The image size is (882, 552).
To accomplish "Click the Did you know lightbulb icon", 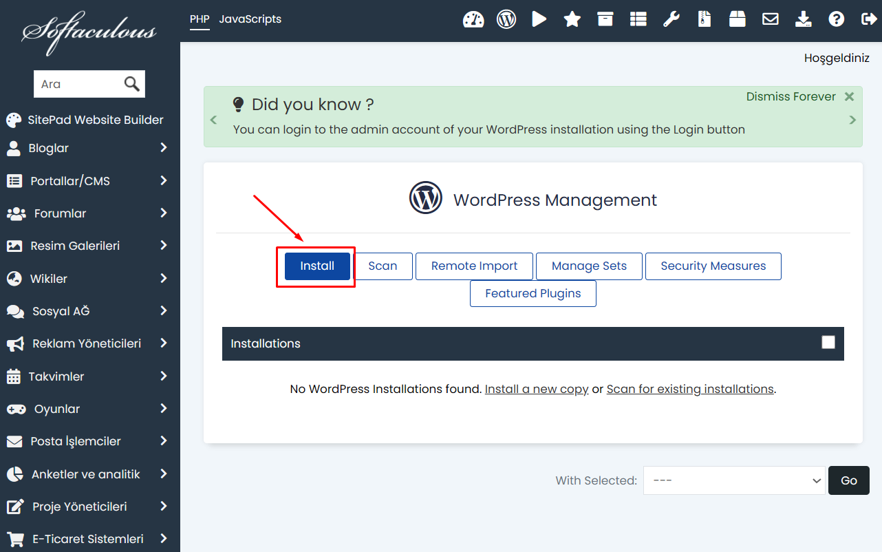I will point(238,105).
